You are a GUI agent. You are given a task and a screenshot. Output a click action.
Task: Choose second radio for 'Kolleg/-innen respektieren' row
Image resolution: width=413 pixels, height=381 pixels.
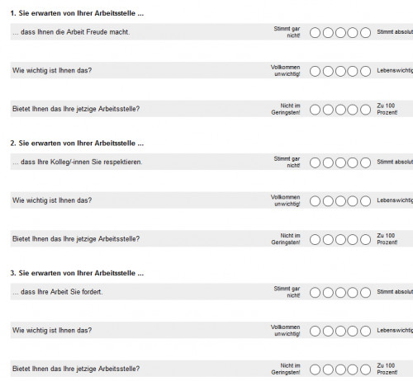[x=328, y=162]
